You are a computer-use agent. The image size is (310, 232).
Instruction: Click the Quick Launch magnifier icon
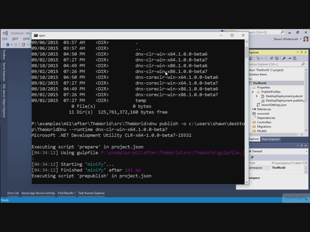[282, 32]
